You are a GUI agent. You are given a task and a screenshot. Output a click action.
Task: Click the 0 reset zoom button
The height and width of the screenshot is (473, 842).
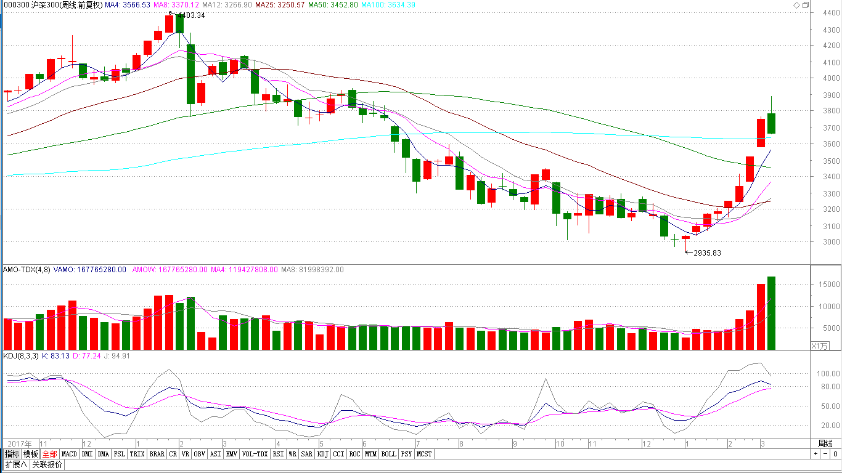tap(835, 454)
